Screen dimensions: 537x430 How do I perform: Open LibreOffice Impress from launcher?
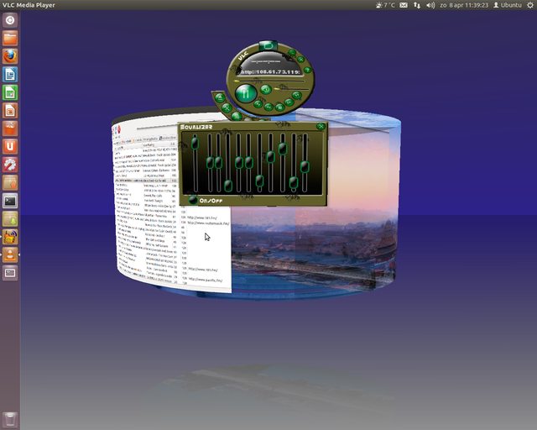(10, 110)
